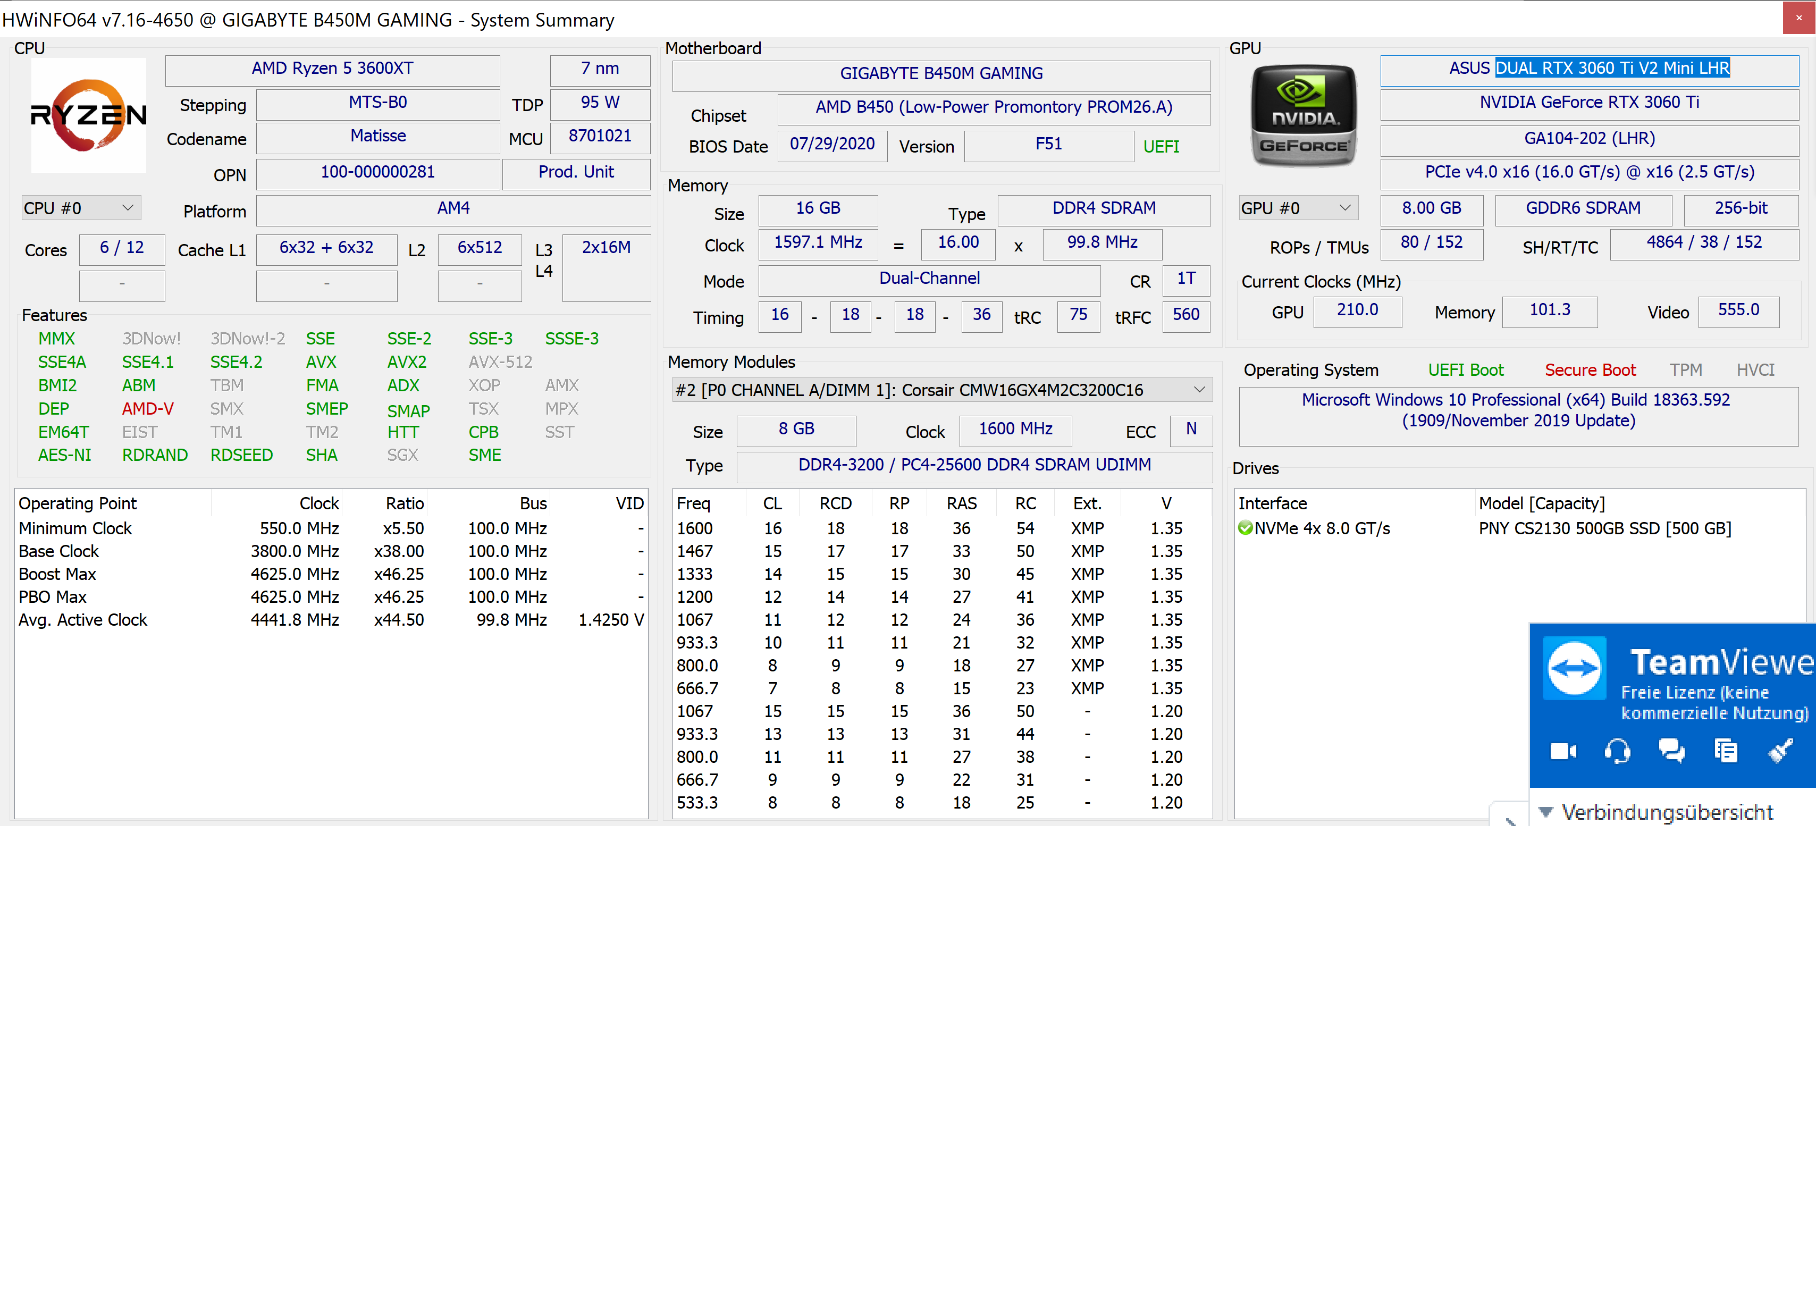The width and height of the screenshot is (1816, 1312).
Task: Open the CPU #0 selector dropdown
Action: click(x=80, y=208)
